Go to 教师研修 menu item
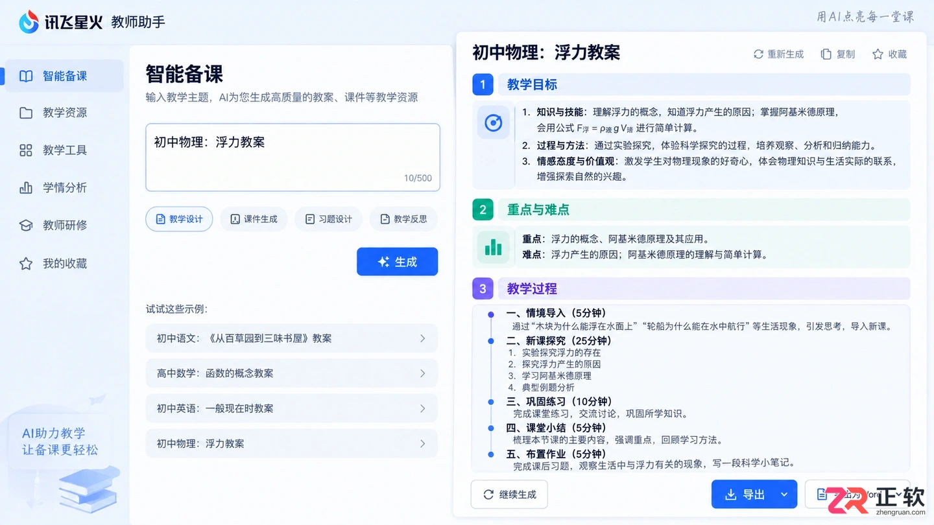Image resolution: width=934 pixels, height=525 pixels. point(64,226)
